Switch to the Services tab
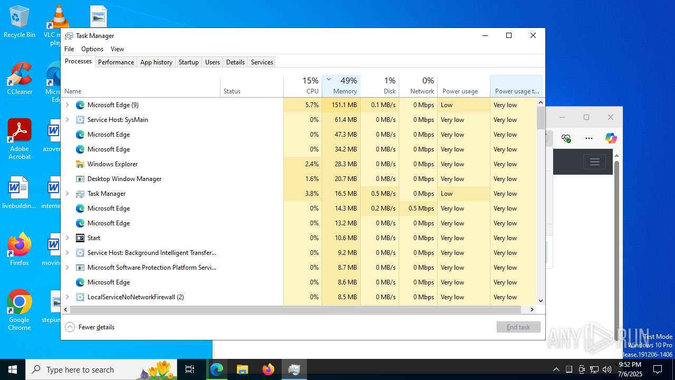 [262, 62]
